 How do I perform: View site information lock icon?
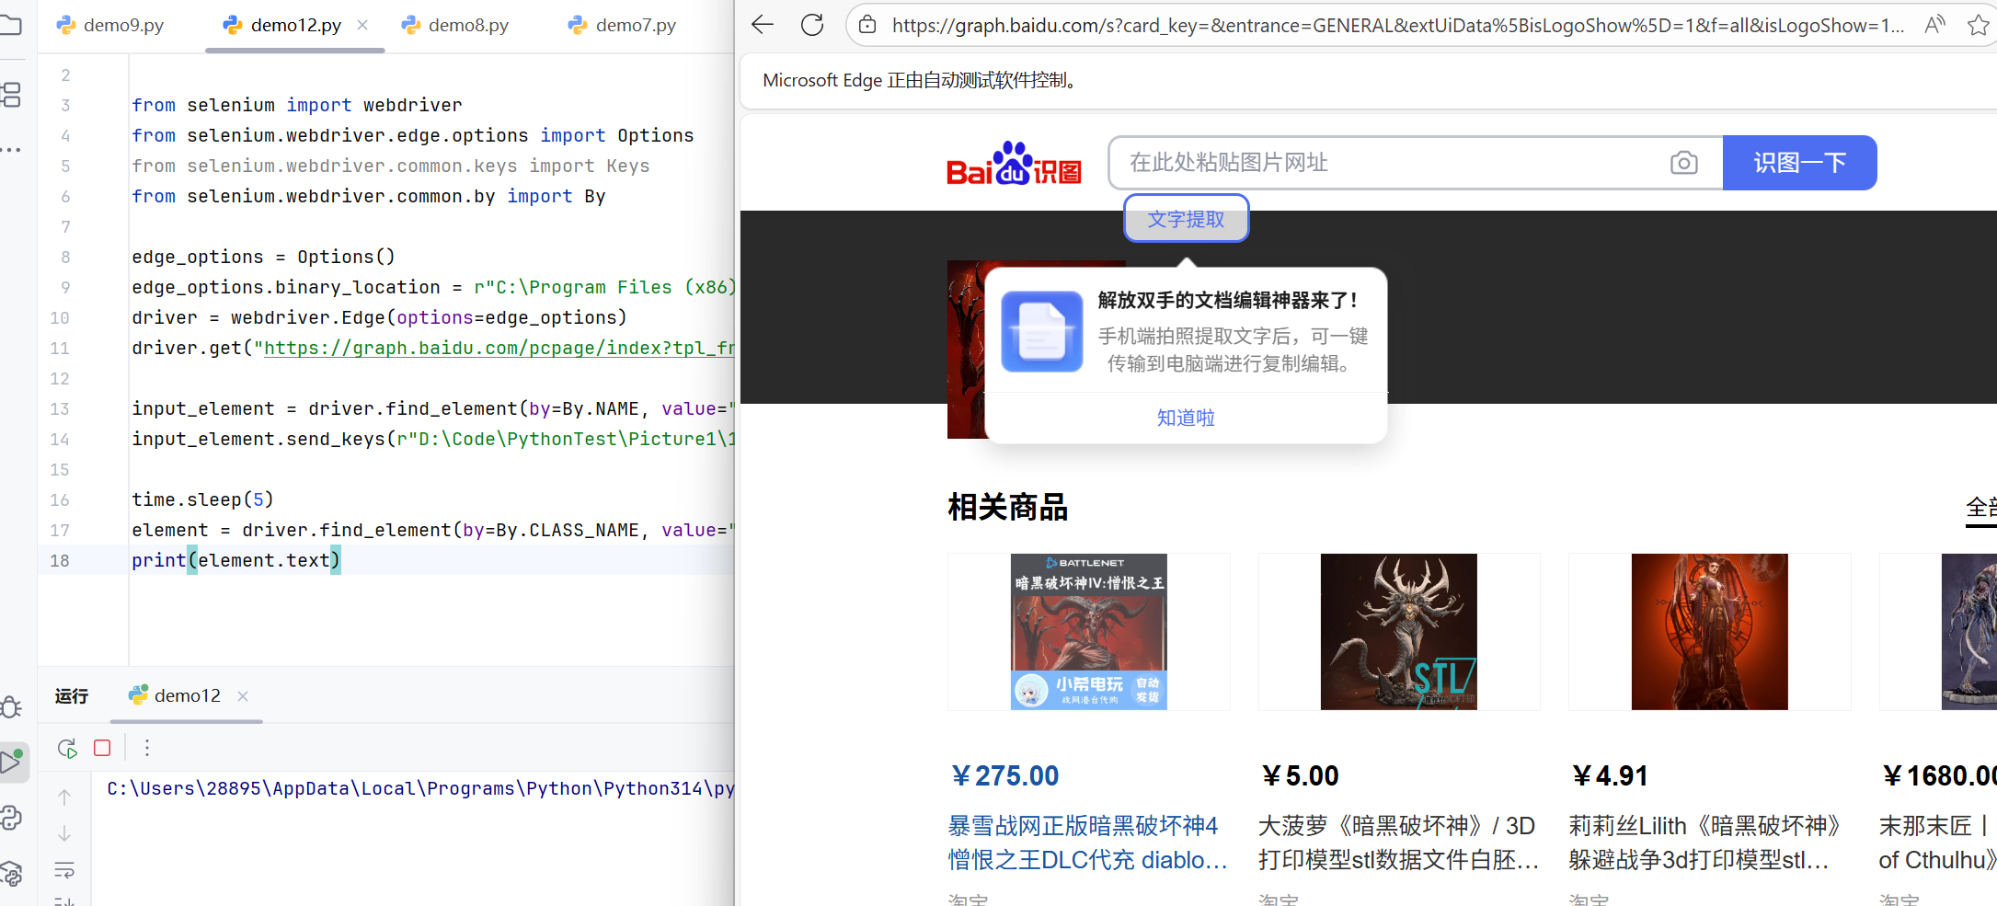[x=867, y=25]
